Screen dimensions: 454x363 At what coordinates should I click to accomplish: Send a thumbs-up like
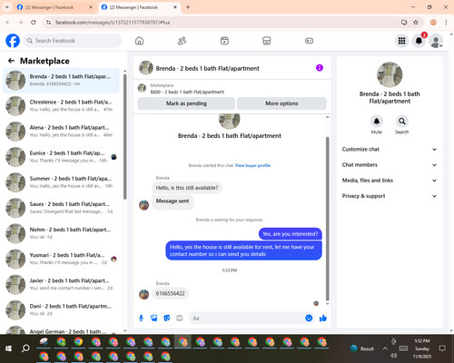coord(323,318)
